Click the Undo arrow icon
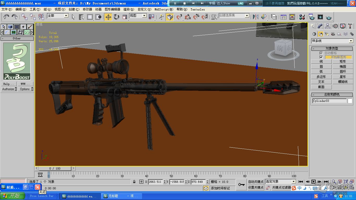The height and width of the screenshot is (200, 356). click(6, 17)
